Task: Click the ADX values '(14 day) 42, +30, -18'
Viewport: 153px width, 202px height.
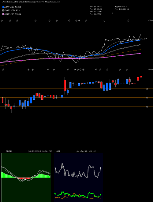Action: coord(86,151)
